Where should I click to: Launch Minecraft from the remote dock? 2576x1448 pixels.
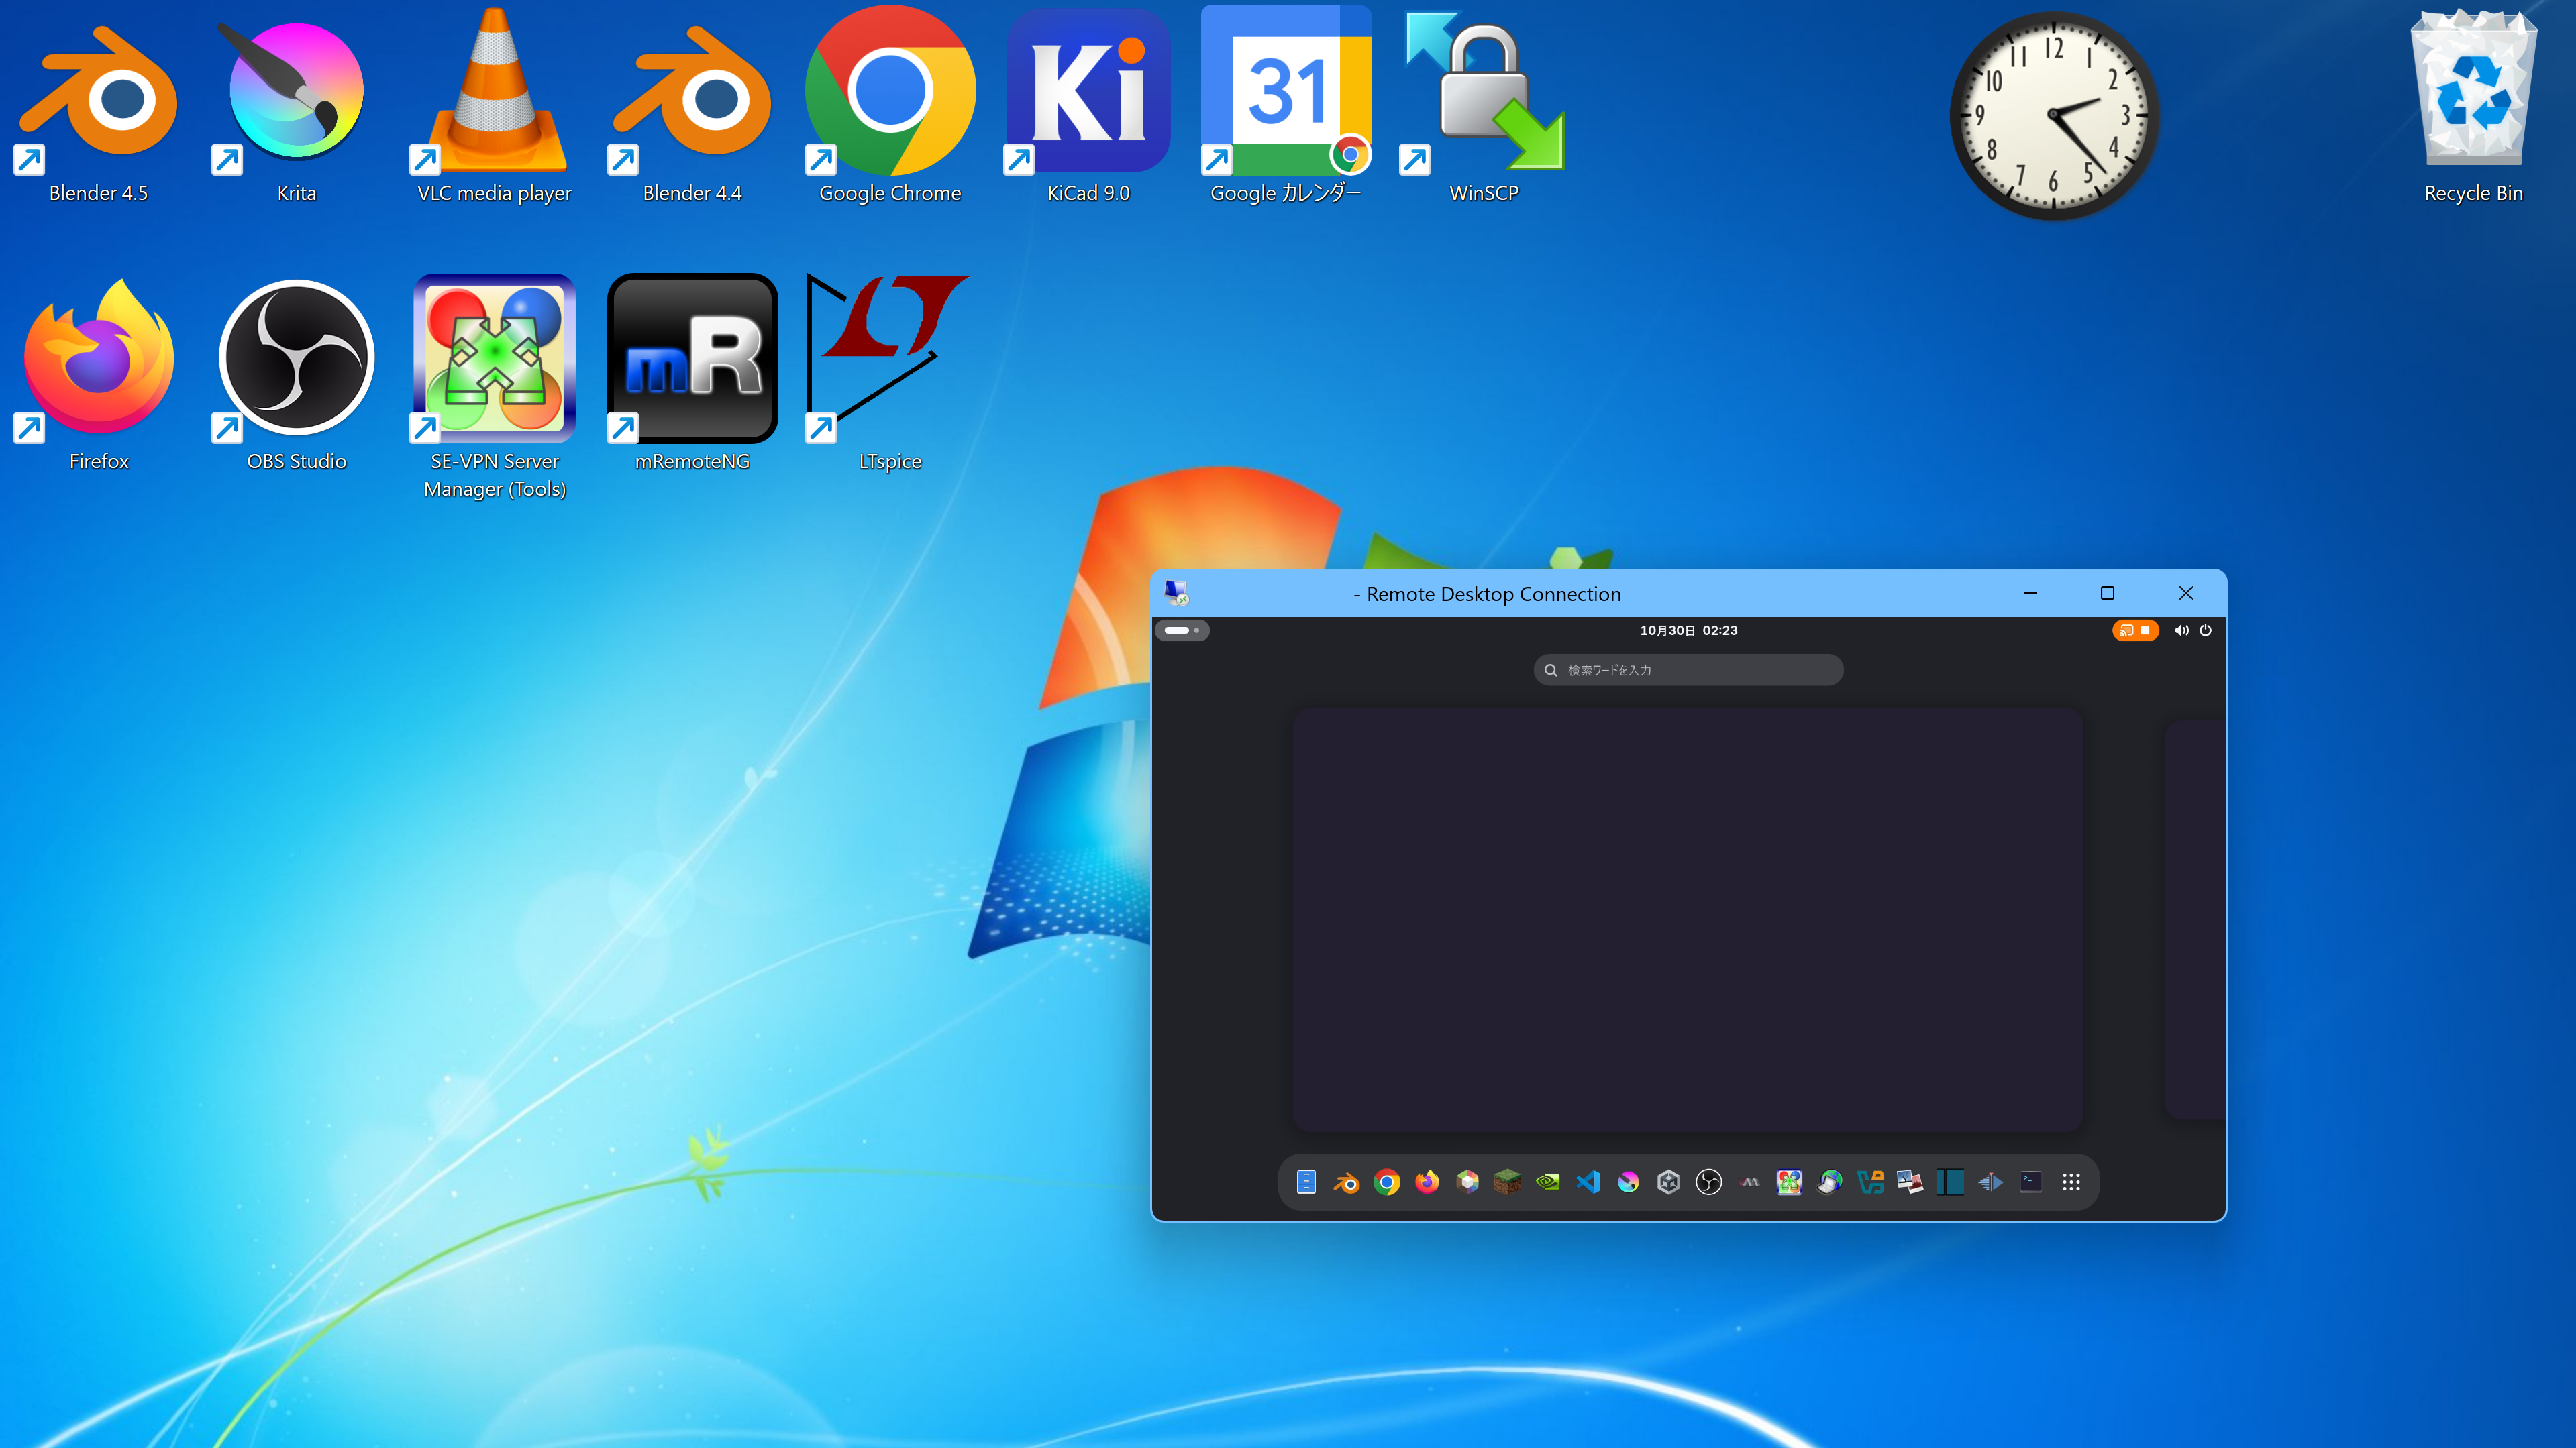[1507, 1182]
